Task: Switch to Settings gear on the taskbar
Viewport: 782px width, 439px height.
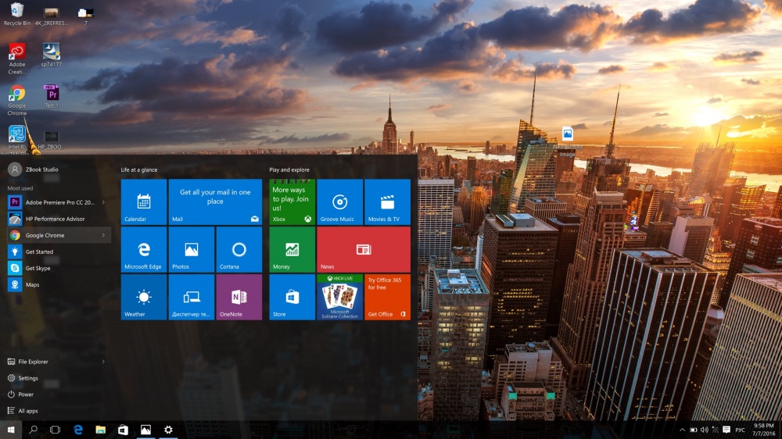Action: click(x=169, y=430)
